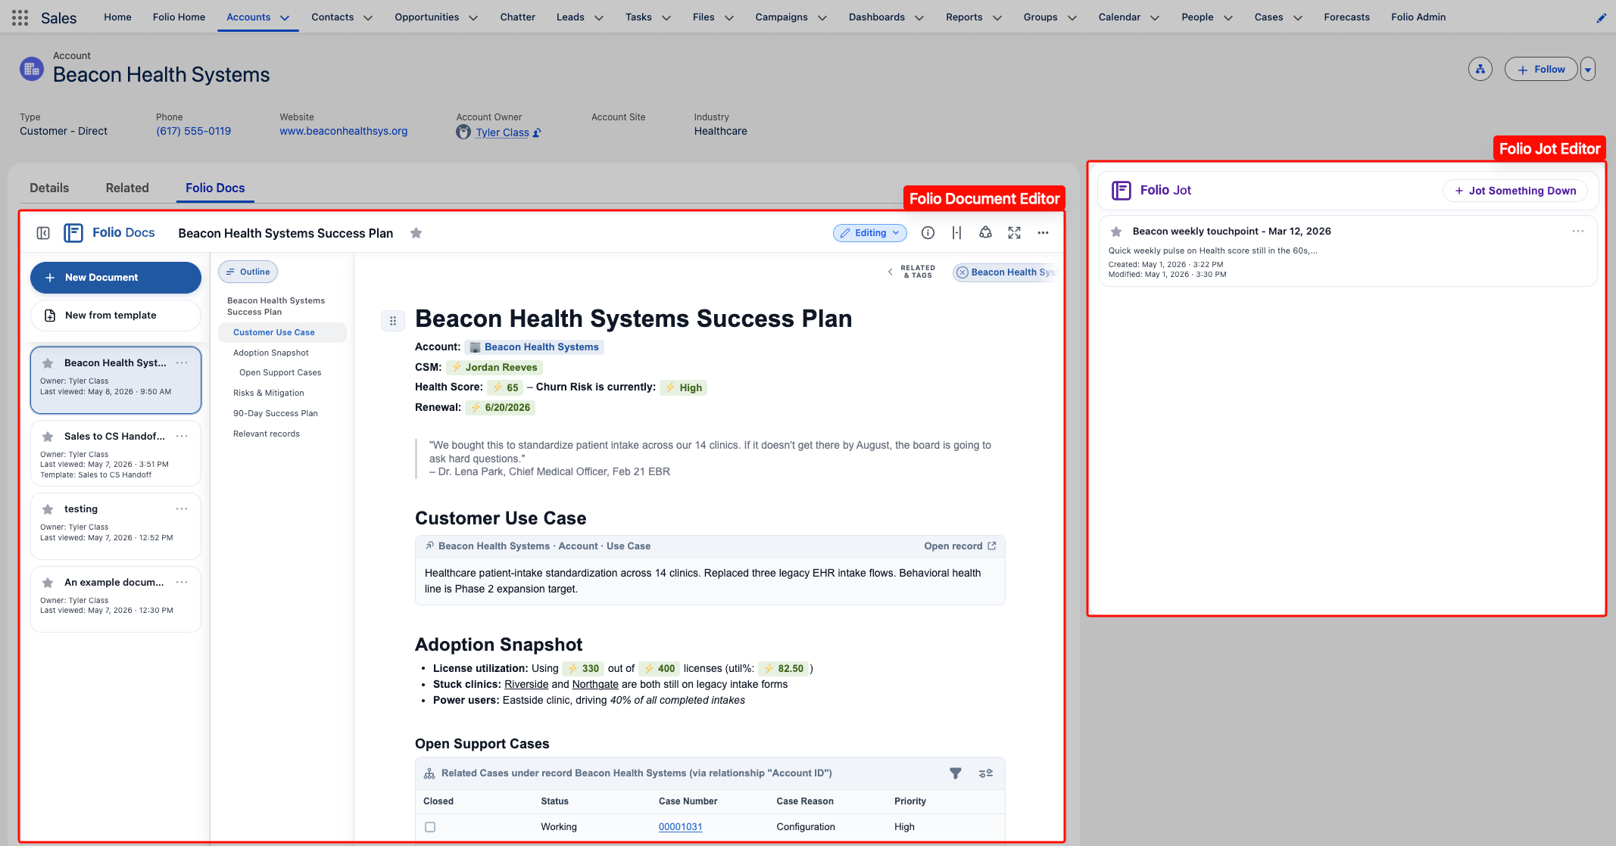Expand the Dashboards nav chevron

point(919,17)
